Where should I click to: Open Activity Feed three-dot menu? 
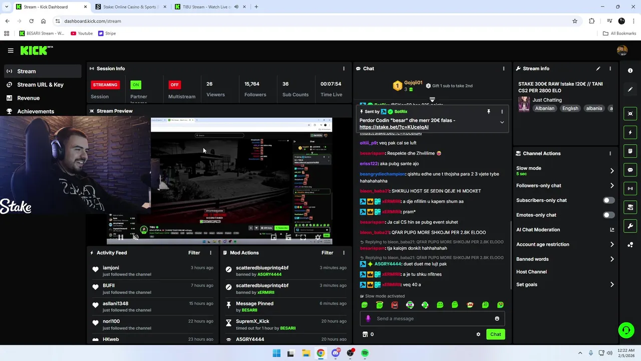click(210, 253)
